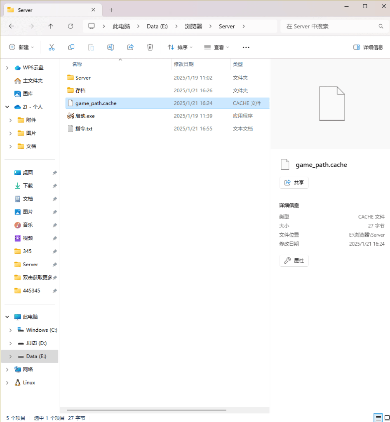Click the Rename icon in toolbar
Viewport: 390px width, 422px height.
[110, 47]
